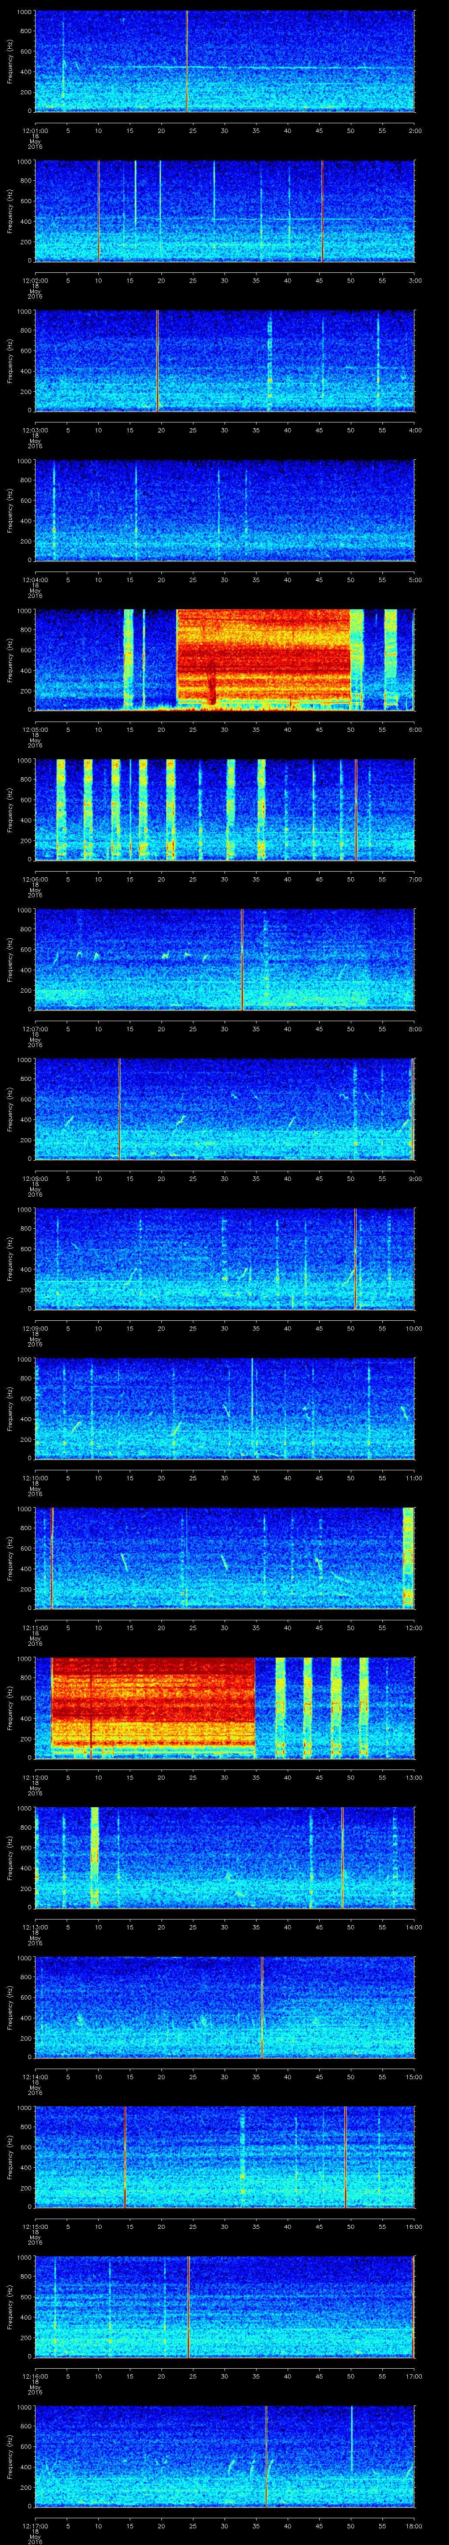Click the 12:13:00 start time label
Viewport: 449px width, 2545px height.
pyautogui.click(x=35, y=1927)
